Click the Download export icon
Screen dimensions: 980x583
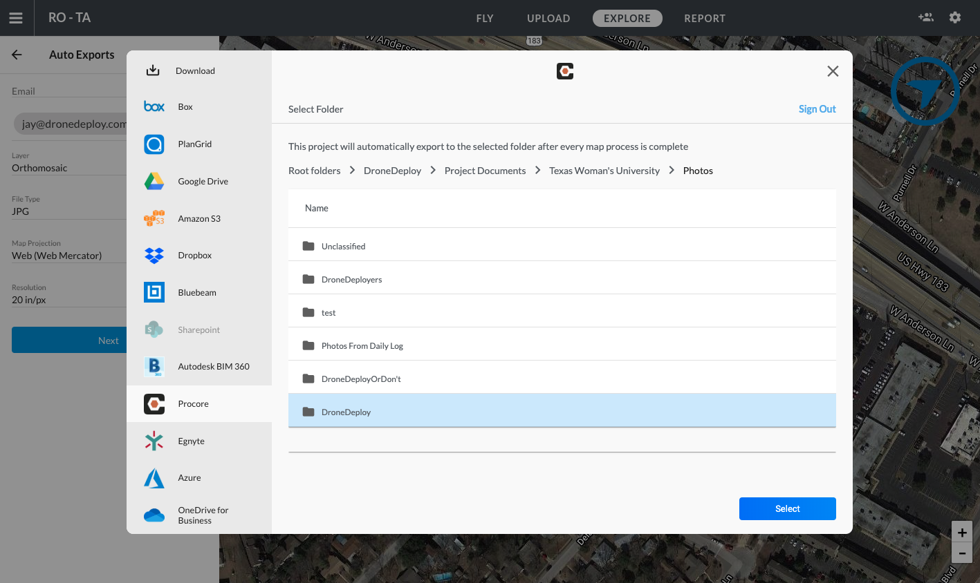[153, 70]
